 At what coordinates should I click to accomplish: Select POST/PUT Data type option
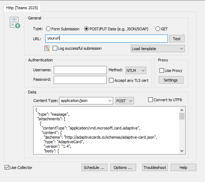pos(86,29)
